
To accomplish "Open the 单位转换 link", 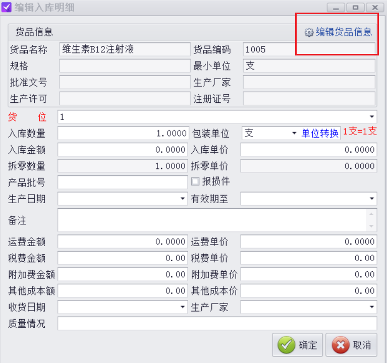I will click(x=319, y=133).
